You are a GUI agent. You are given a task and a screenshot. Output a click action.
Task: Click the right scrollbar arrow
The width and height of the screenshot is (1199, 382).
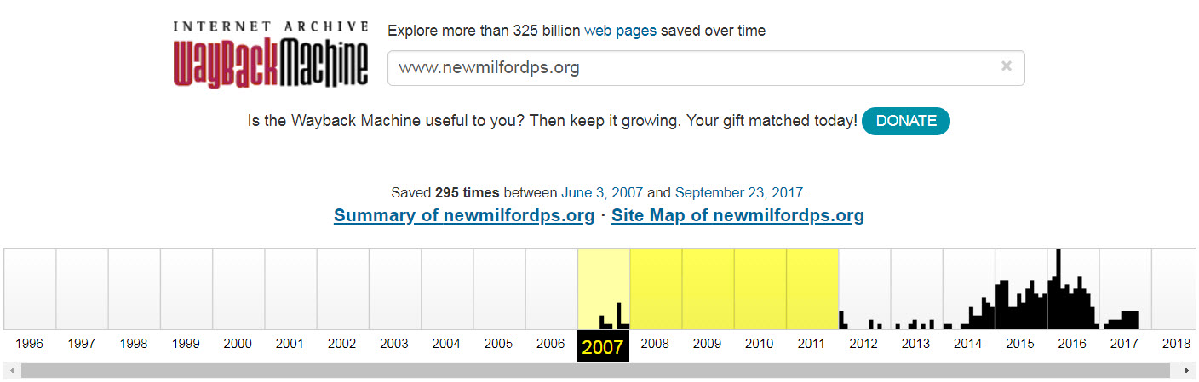[x=1186, y=370]
